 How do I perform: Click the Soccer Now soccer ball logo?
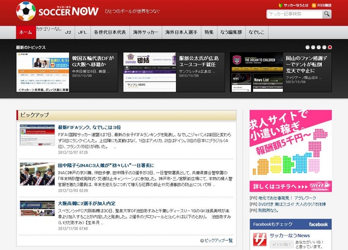pyautogui.click(x=26, y=11)
